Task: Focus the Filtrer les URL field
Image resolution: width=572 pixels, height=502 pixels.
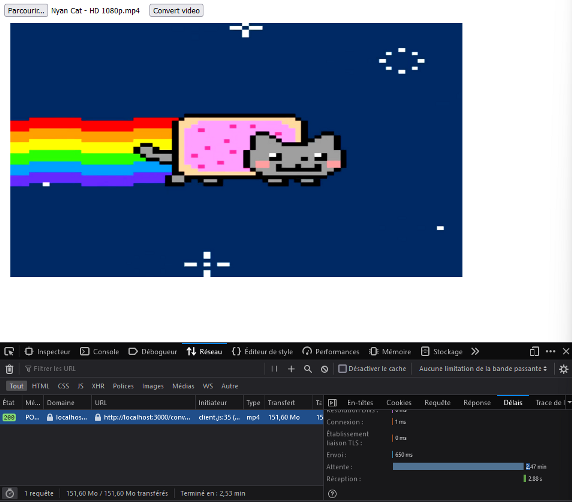Action: [143, 369]
